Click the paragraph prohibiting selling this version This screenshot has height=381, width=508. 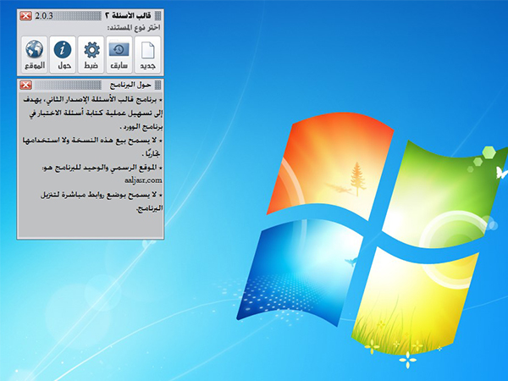[x=93, y=146]
